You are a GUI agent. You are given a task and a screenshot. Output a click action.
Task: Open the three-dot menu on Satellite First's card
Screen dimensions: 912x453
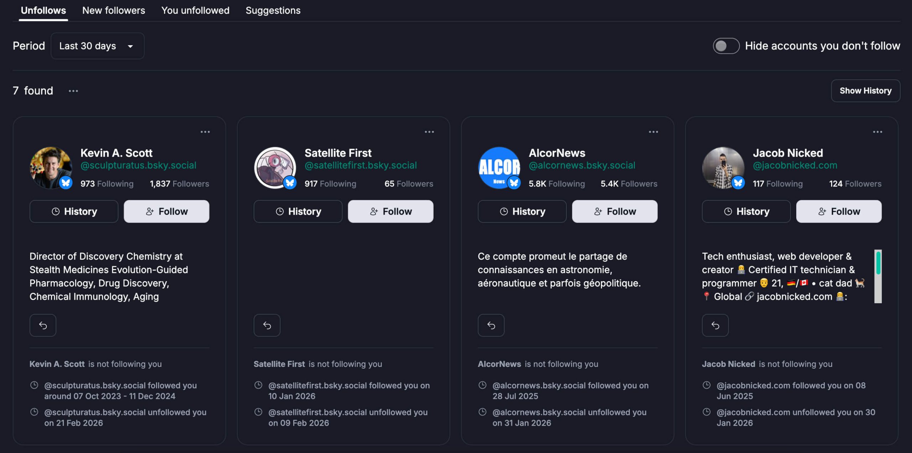tap(429, 132)
